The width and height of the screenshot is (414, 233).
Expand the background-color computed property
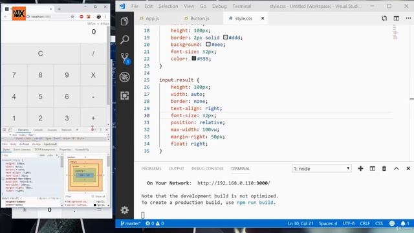point(66,201)
